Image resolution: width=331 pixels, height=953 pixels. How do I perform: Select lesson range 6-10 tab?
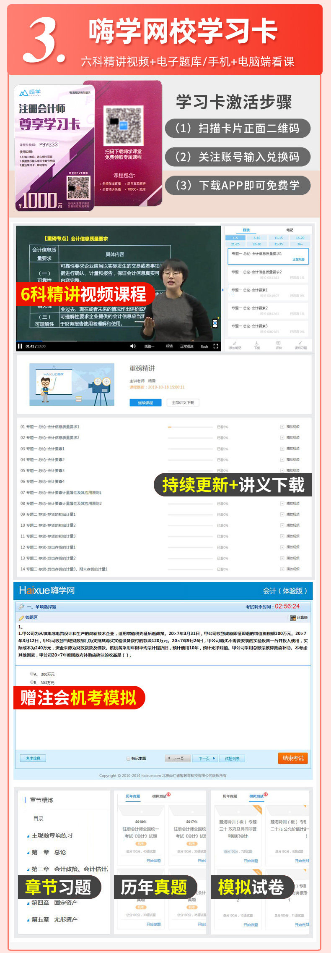[x=257, y=238]
